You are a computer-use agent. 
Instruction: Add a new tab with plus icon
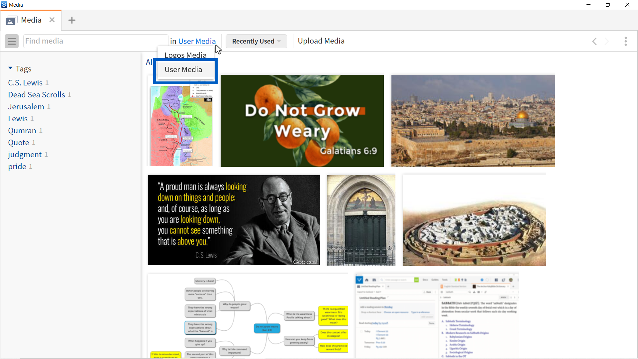(x=72, y=20)
